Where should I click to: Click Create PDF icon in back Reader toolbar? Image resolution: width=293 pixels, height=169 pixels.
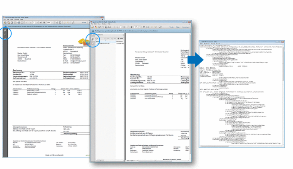pyautogui.click(x=8, y=23)
